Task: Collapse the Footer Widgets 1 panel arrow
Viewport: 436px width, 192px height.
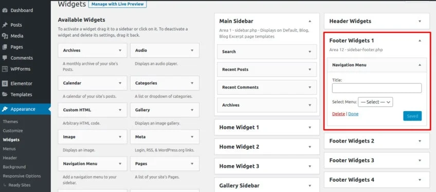Action: coord(420,41)
